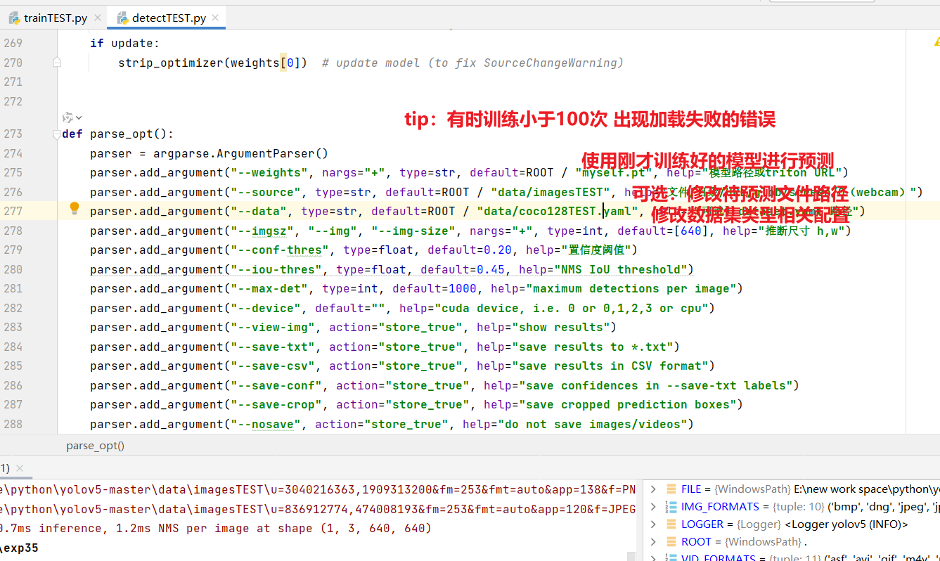Select the FILE variable name in variables pane
This screenshot has width=940, height=561.
pyautogui.click(x=691, y=489)
